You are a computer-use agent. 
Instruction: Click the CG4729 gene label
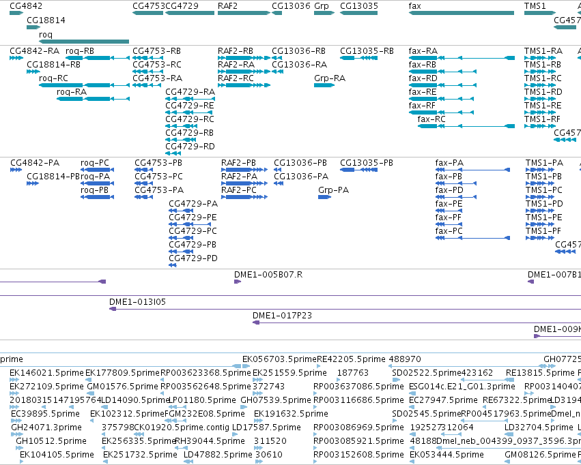pos(182,6)
